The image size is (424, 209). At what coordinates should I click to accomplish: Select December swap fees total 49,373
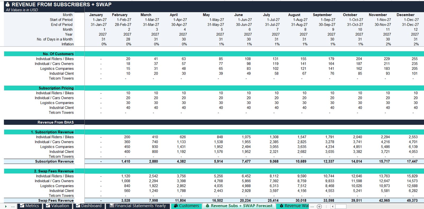412,201
